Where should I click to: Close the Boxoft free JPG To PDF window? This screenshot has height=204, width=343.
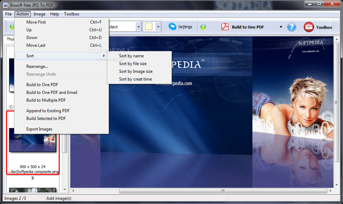pos(332,4)
